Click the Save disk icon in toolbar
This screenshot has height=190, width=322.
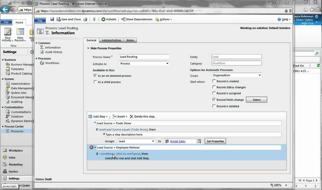tap(52, 19)
